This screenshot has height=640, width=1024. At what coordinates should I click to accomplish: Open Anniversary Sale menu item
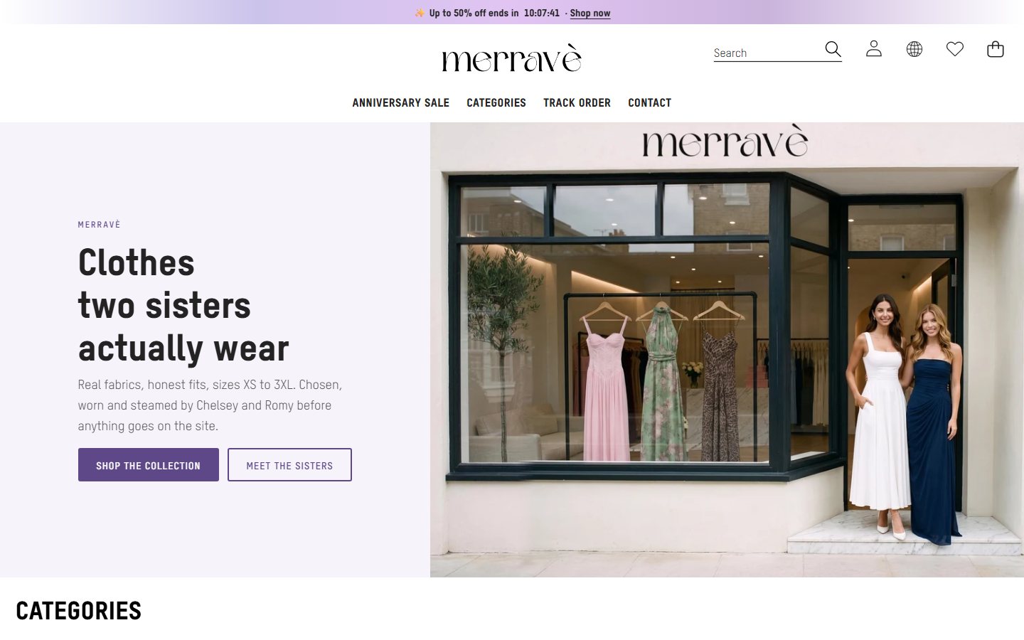[x=401, y=103]
